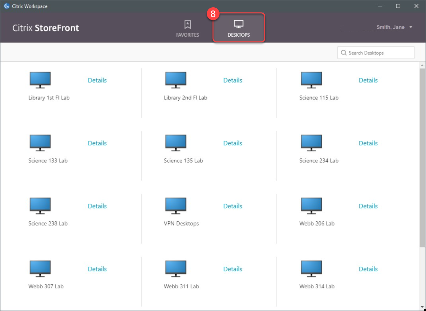View Details for Library 1st Fl Lab

point(97,80)
